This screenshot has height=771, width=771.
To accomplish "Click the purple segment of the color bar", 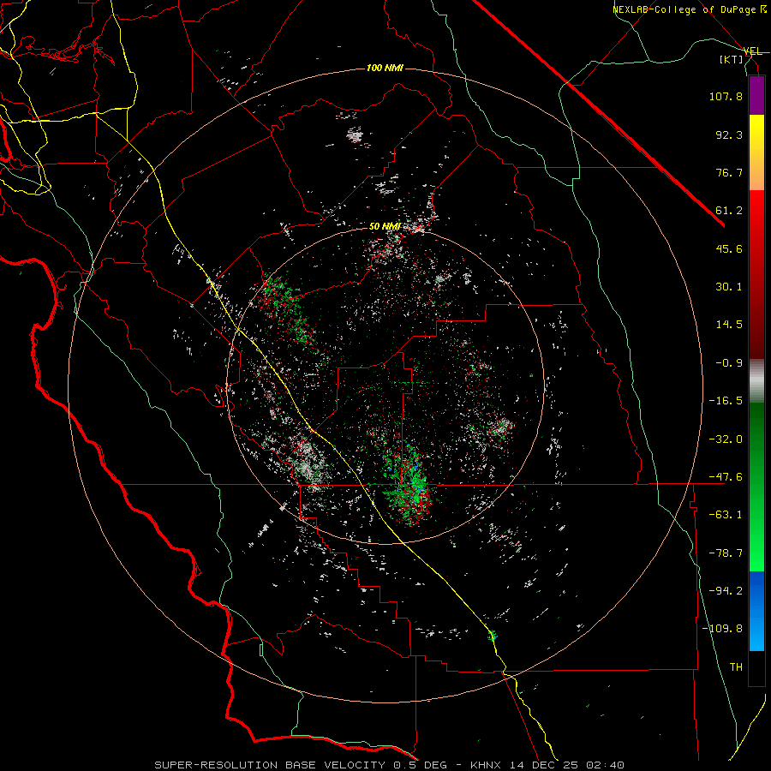I will (756, 95).
